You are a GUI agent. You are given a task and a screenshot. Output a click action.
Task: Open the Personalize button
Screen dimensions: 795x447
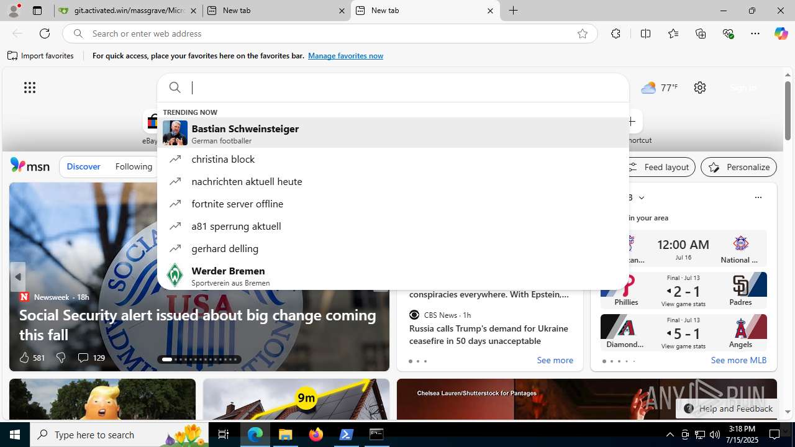[x=738, y=167]
